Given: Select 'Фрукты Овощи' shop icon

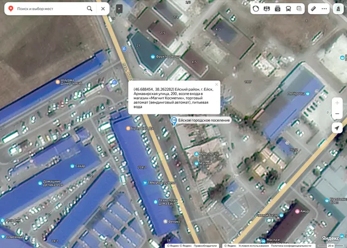Looking at the screenshot, I should (152, 56).
